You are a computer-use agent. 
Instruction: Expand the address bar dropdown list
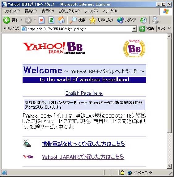tap(134, 29)
